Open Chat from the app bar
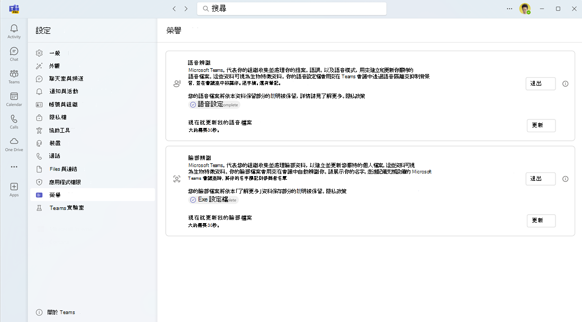 [x=14, y=54]
